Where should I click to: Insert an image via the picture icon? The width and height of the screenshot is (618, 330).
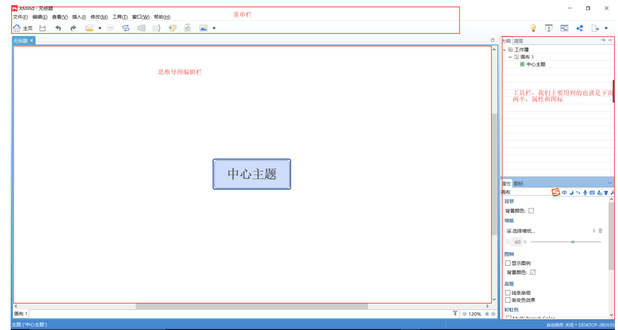(203, 28)
